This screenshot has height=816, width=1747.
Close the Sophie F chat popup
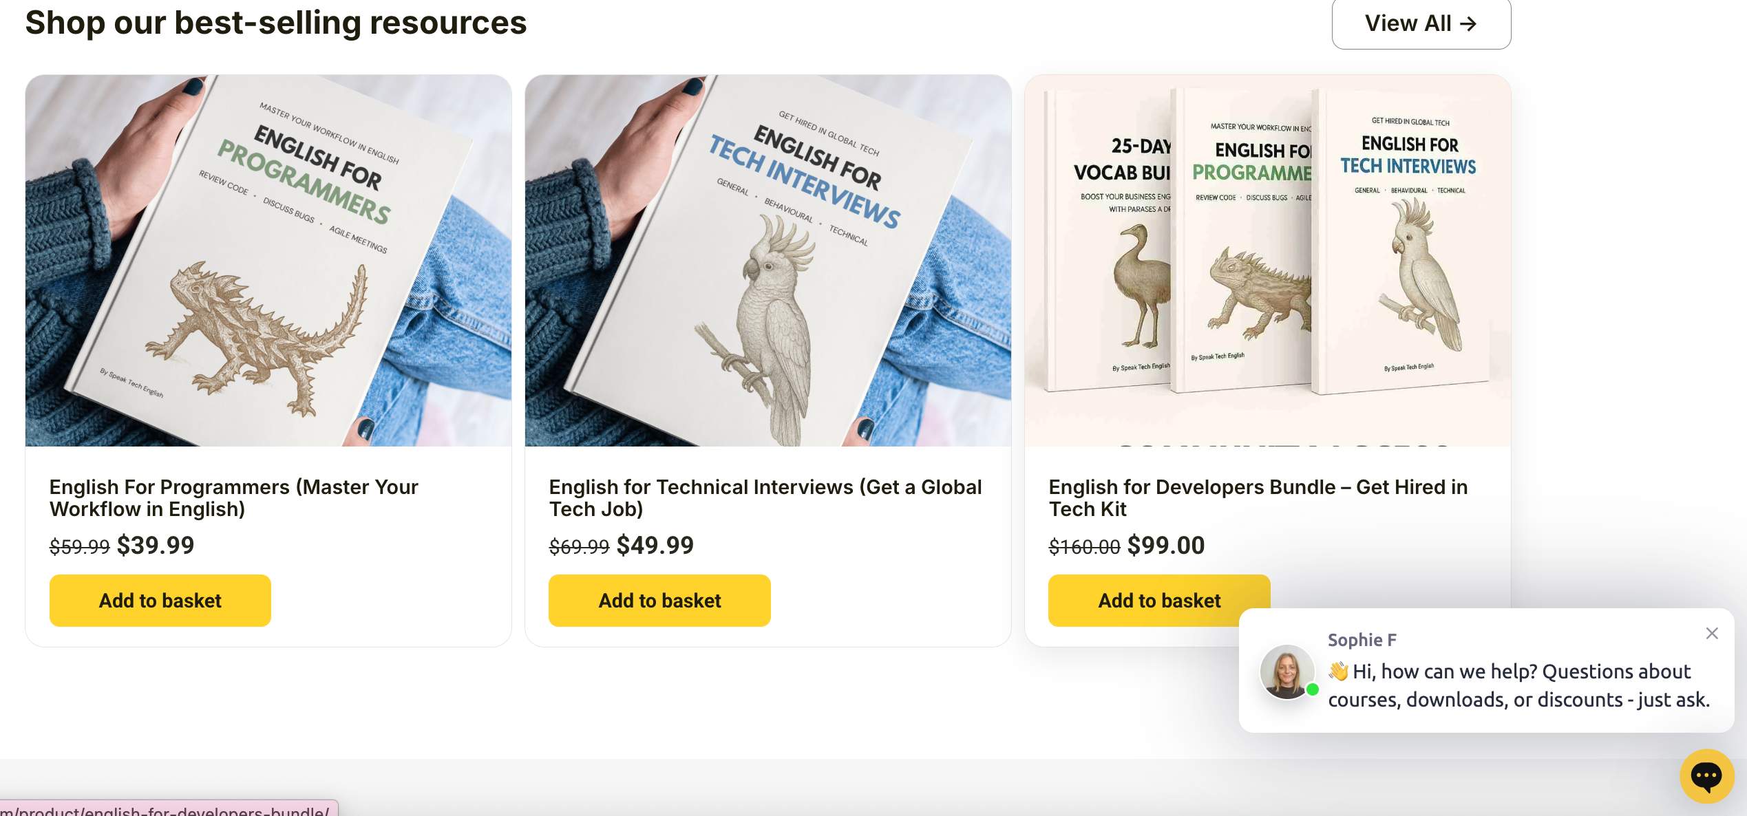click(x=1712, y=634)
